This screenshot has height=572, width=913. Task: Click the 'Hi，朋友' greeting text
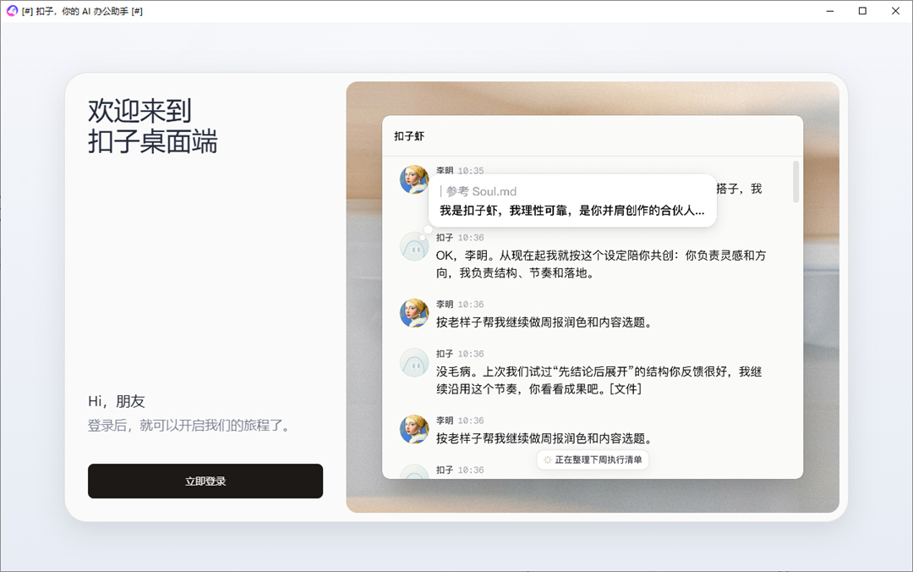[117, 401]
